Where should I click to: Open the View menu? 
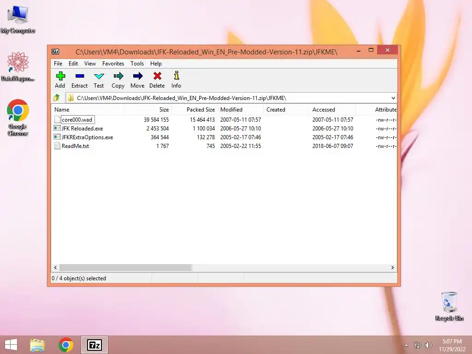click(x=90, y=64)
